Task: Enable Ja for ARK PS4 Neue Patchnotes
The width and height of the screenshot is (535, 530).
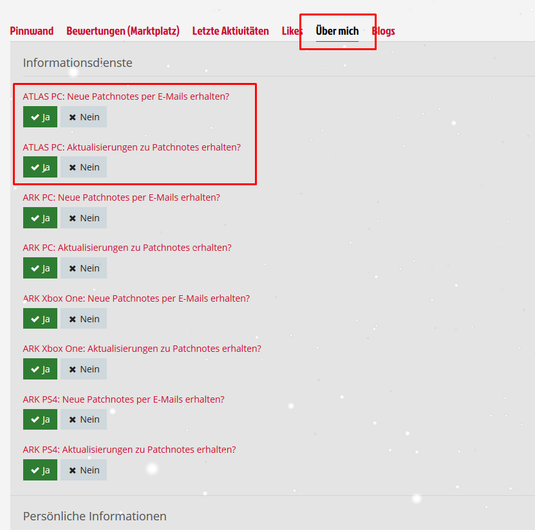Action: click(41, 419)
